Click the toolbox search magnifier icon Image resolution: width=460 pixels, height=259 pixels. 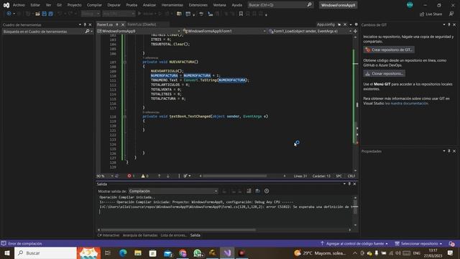(x=87, y=32)
